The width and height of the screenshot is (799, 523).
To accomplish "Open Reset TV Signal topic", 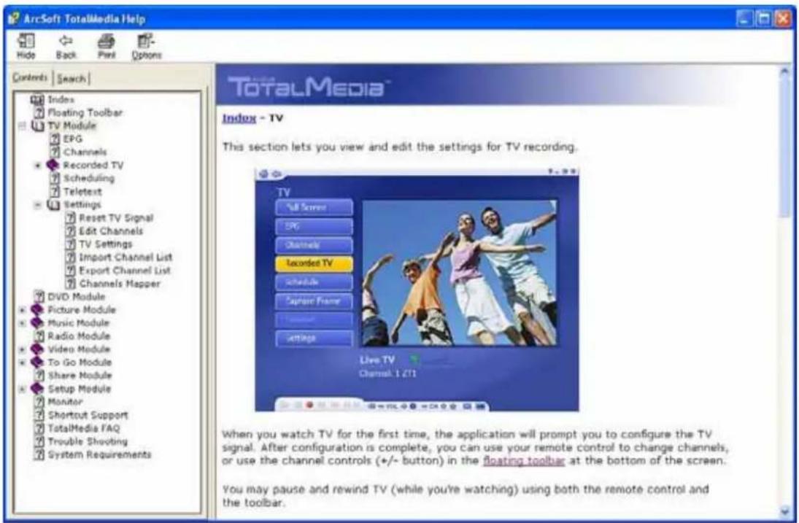I will (116, 218).
